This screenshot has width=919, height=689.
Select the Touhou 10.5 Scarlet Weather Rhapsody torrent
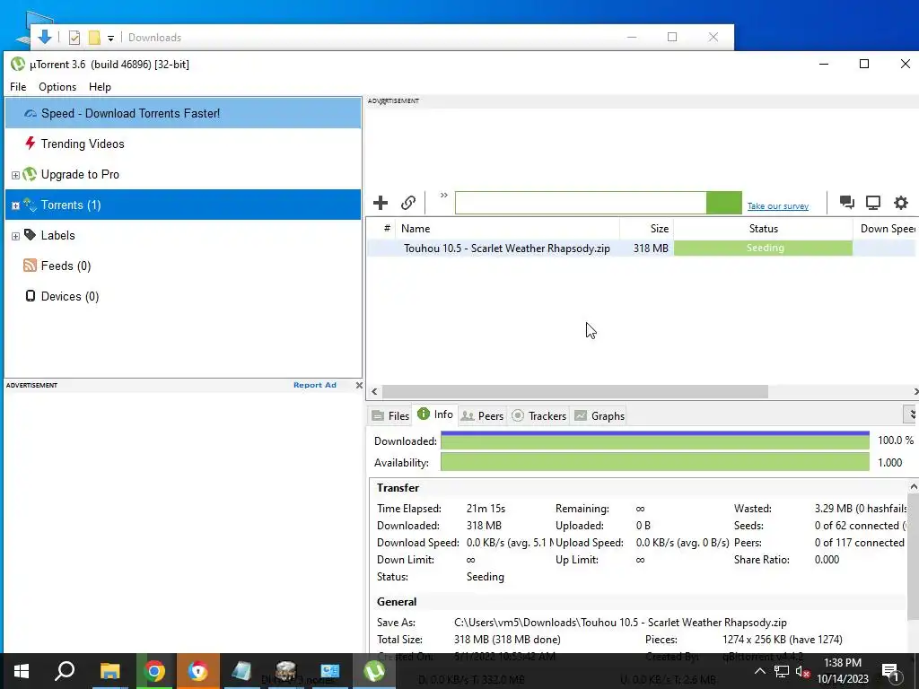tap(507, 249)
